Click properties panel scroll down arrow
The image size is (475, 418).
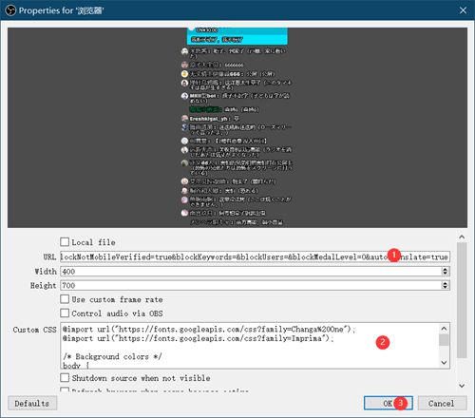point(462,386)
